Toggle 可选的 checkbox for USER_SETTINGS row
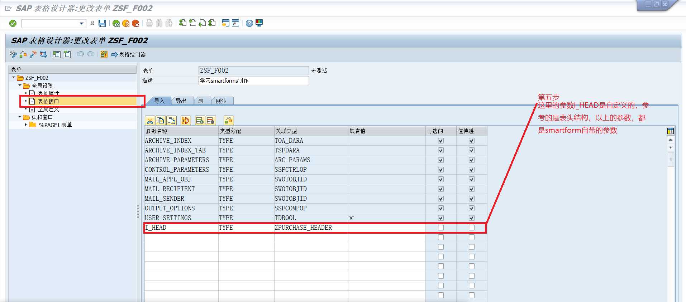 (441, 218)
